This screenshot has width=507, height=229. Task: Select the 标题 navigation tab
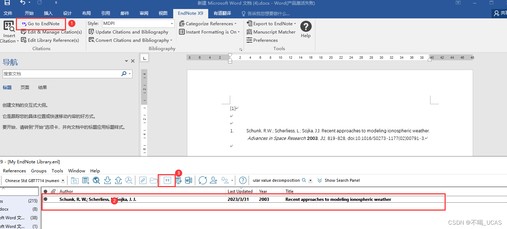[x=7, y=88]
